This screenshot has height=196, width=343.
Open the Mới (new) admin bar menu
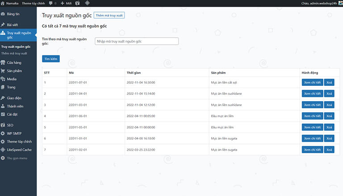[65, 3]
